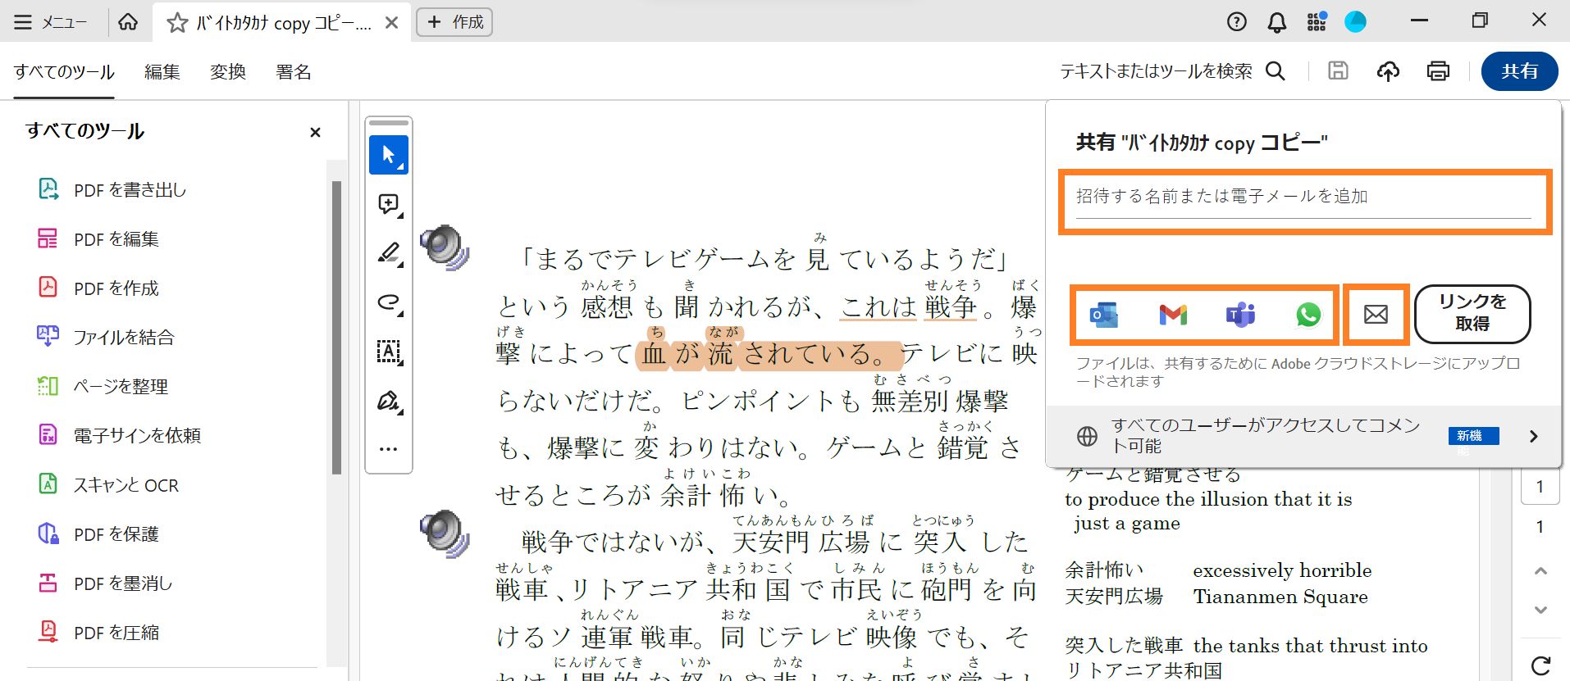Select the arrow selection tool

pos(389,155)
